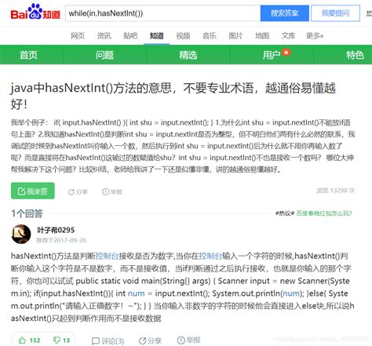Open the 百度春晚红包怎么玩 link
Image resolution: width=372 pixels, height=346 pixels.
click(324, 213)
